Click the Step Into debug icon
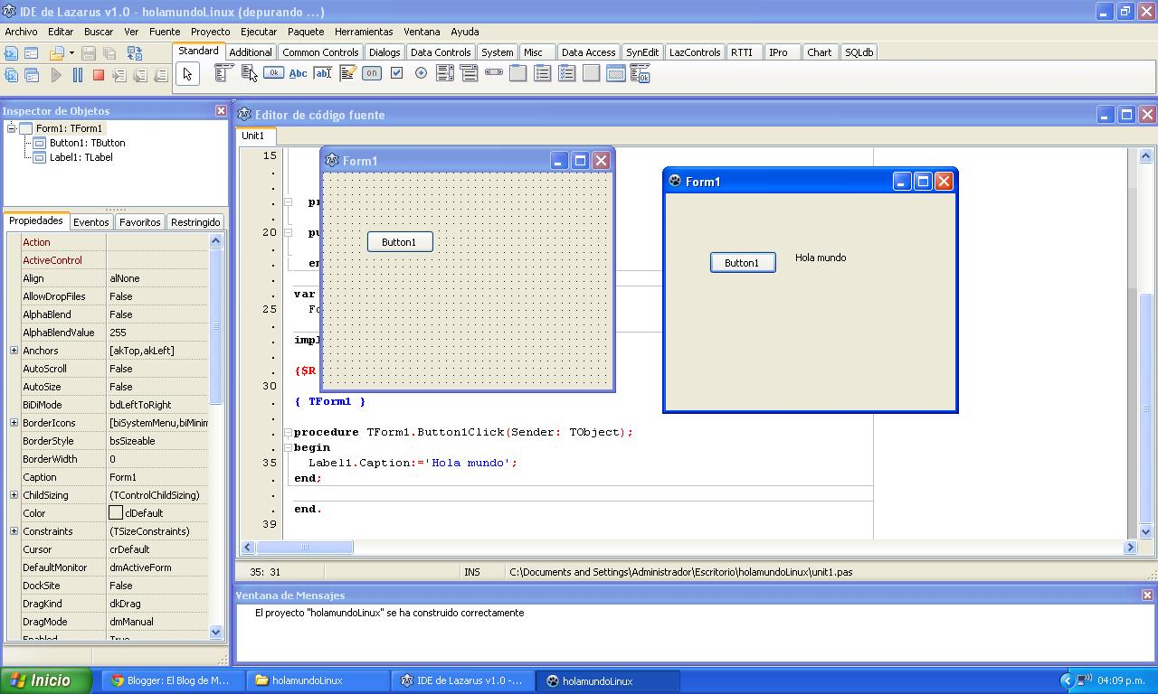 click(119, 76)
